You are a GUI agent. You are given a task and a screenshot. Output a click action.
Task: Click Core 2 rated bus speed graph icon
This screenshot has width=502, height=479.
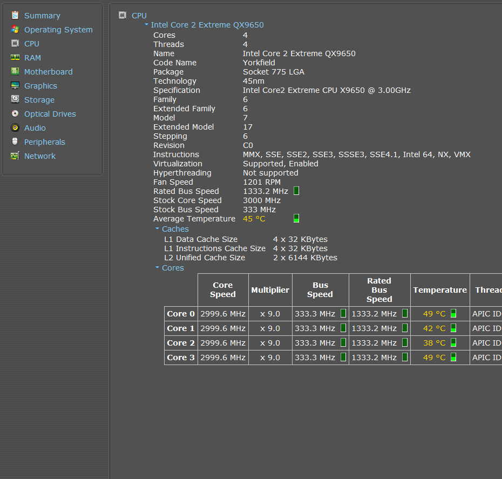click(x=405, y=342)
